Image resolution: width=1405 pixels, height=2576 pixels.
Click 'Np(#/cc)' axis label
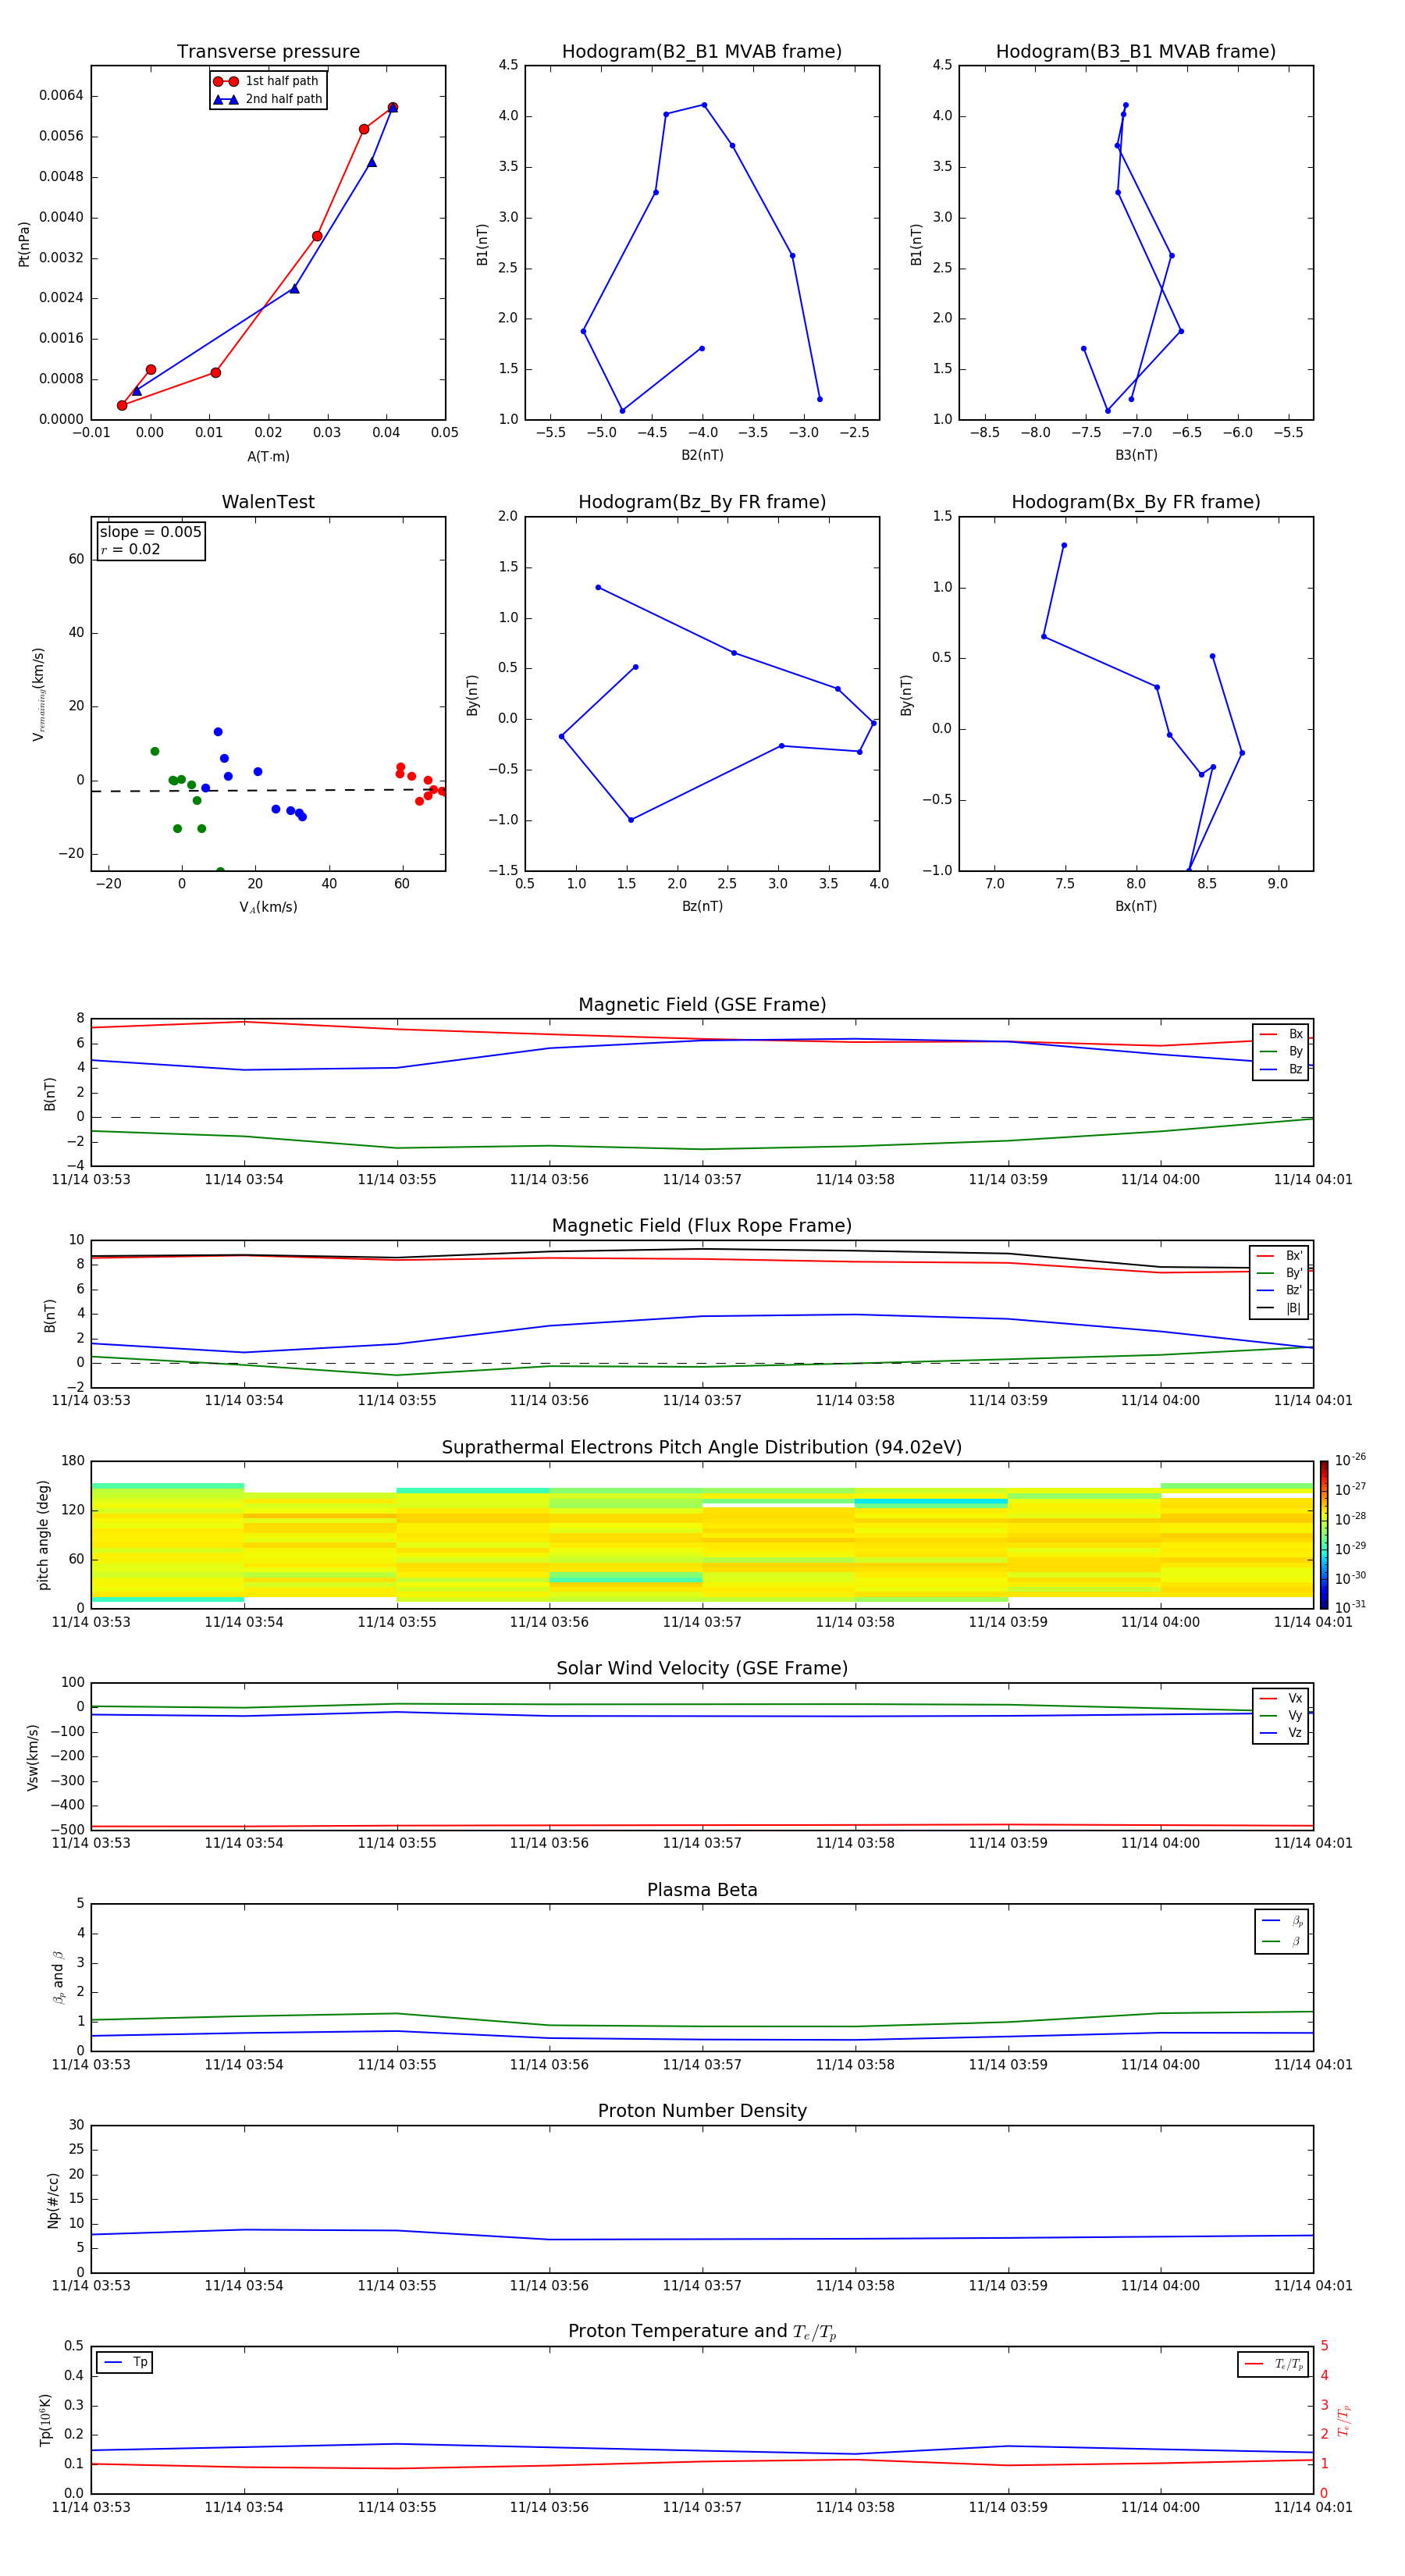[x=53, y=2199]
